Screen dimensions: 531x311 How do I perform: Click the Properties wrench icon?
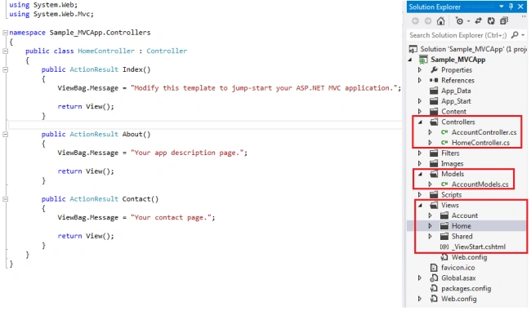434,70
